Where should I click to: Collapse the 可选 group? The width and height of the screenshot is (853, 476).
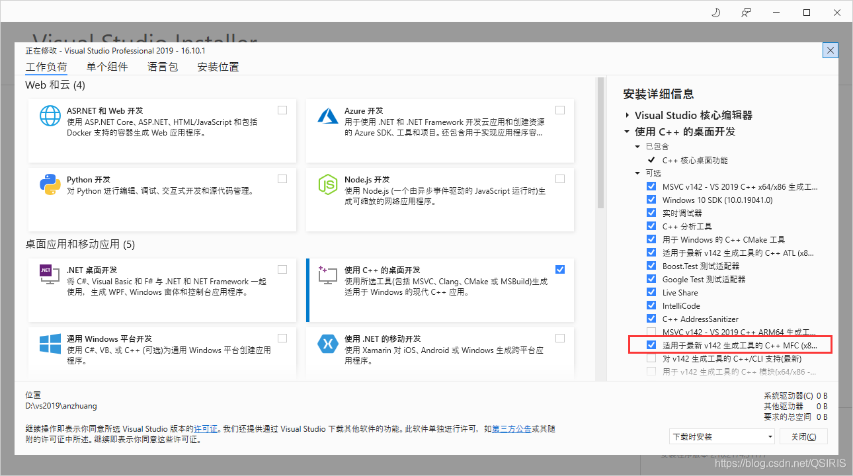pos(637,173)
